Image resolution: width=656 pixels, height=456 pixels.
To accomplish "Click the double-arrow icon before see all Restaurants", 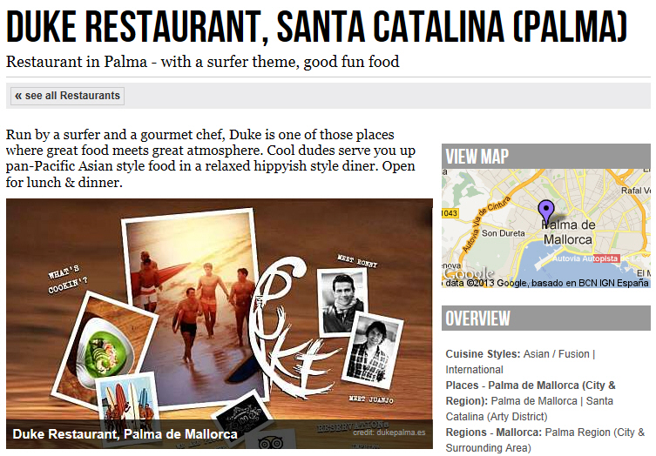I will pyautogui.click(x=18, y=96).
